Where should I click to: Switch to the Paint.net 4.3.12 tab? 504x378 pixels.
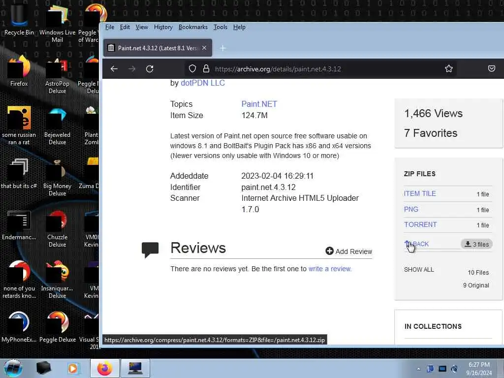click(157, 48)
